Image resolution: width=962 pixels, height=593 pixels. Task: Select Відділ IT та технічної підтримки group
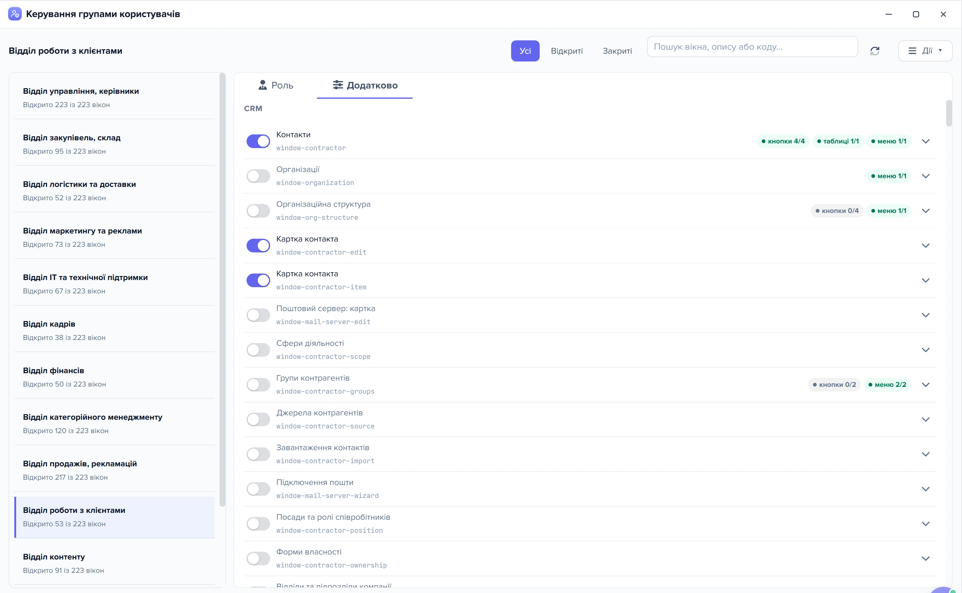pos(115,284)
